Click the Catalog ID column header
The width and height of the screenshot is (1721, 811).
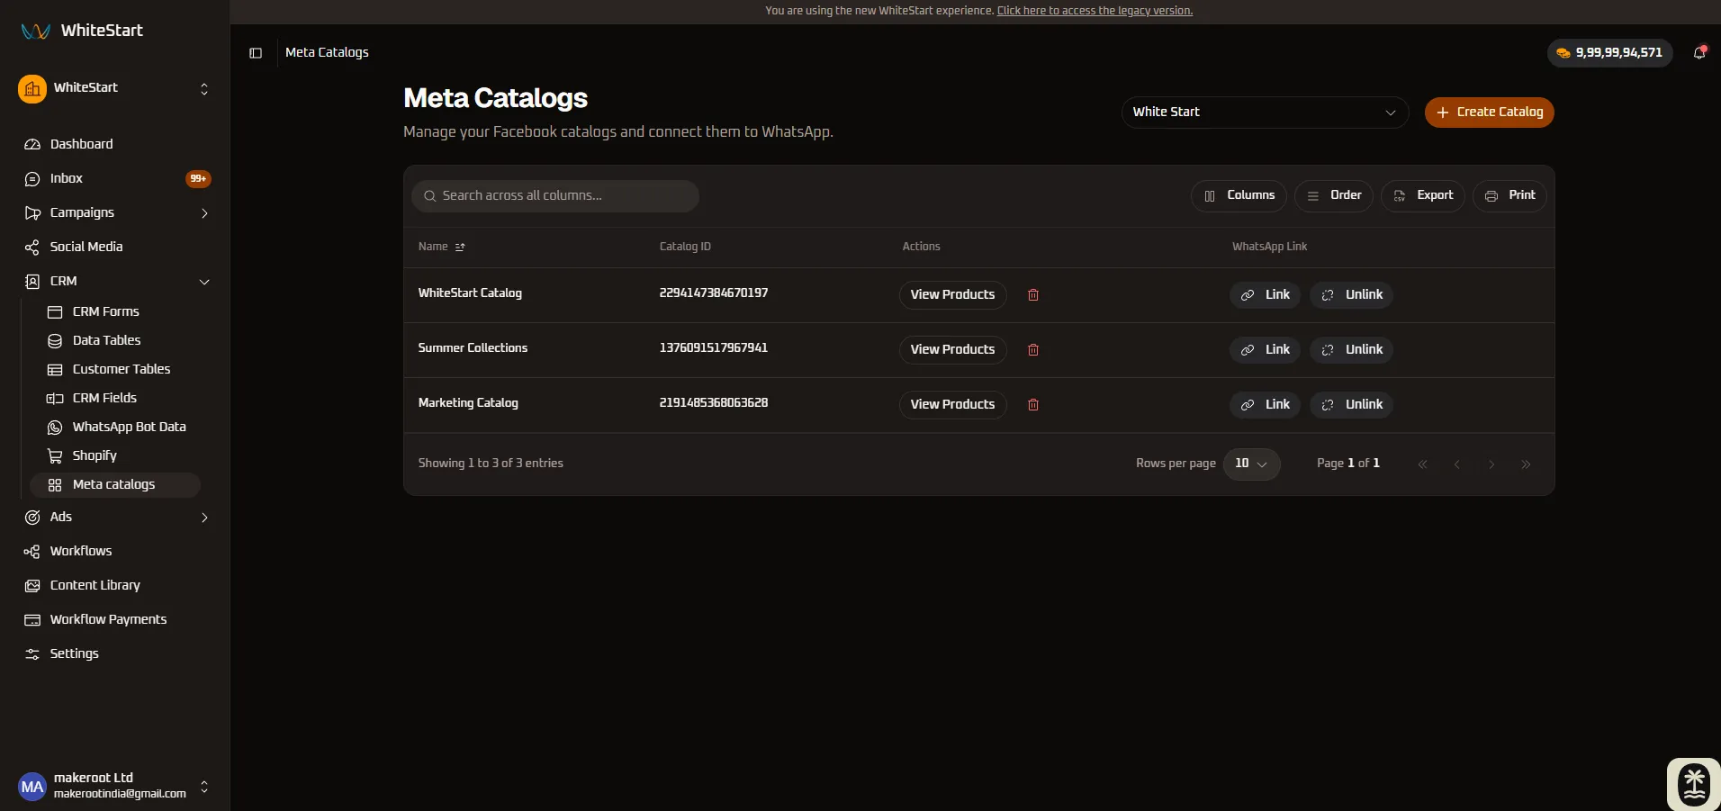[x=685, y=247]
